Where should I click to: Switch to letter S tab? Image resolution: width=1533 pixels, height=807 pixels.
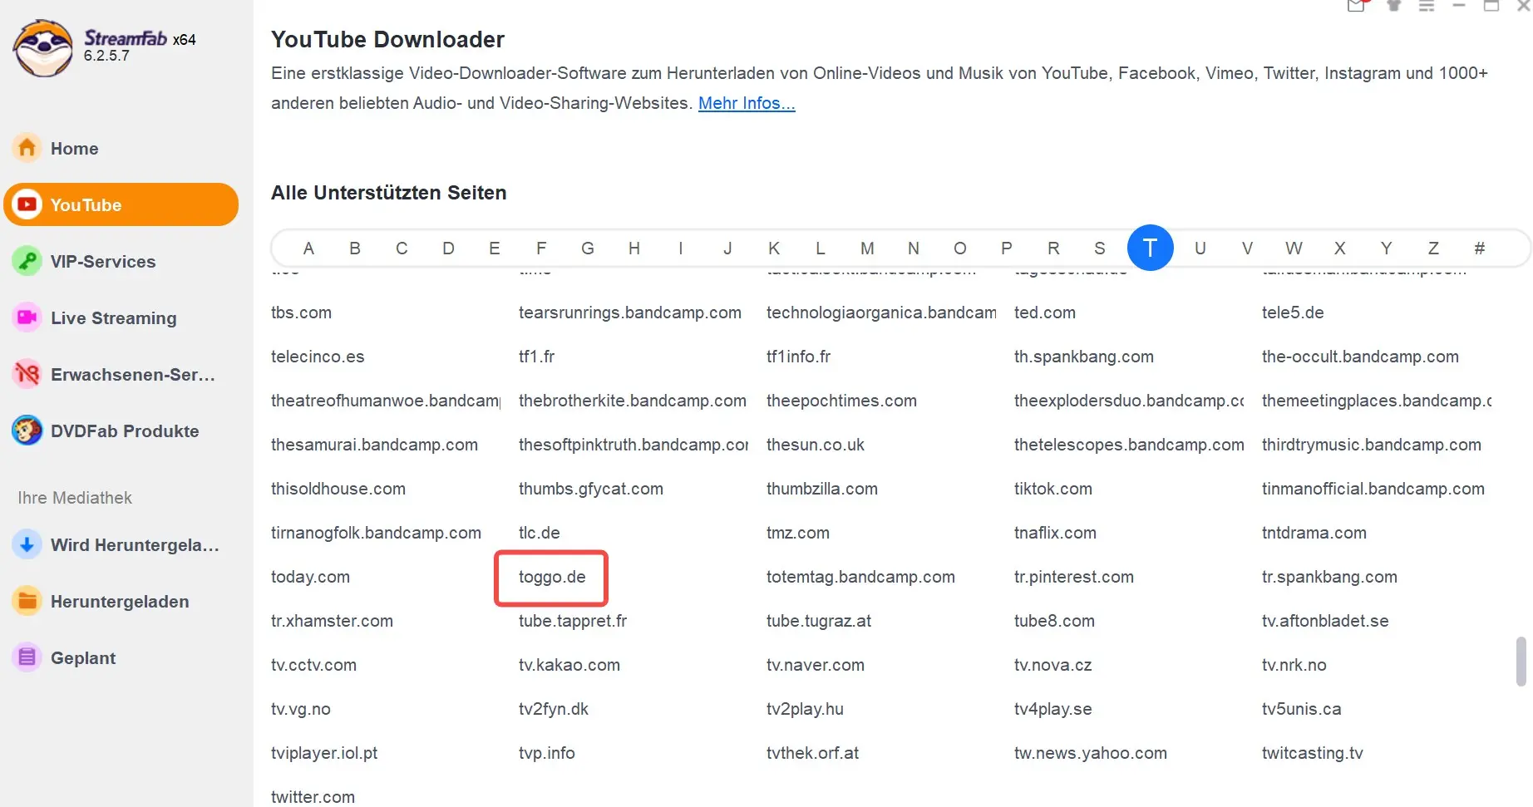click(1100, 248)
